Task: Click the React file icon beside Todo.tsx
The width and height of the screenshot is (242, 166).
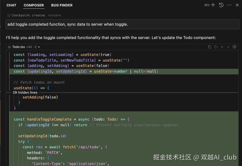Action: [x=9, y=47]
